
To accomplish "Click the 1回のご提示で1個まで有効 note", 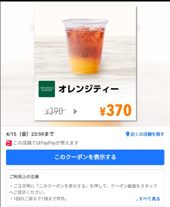I will click(x=38, y=199).
